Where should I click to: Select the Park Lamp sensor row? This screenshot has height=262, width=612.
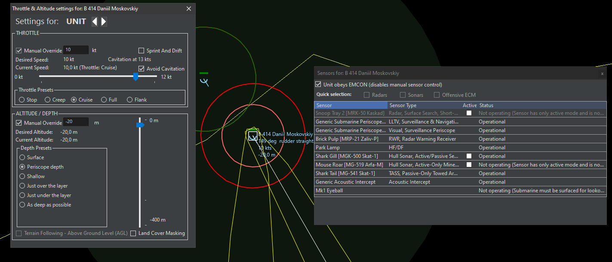(x=460, y=148)
